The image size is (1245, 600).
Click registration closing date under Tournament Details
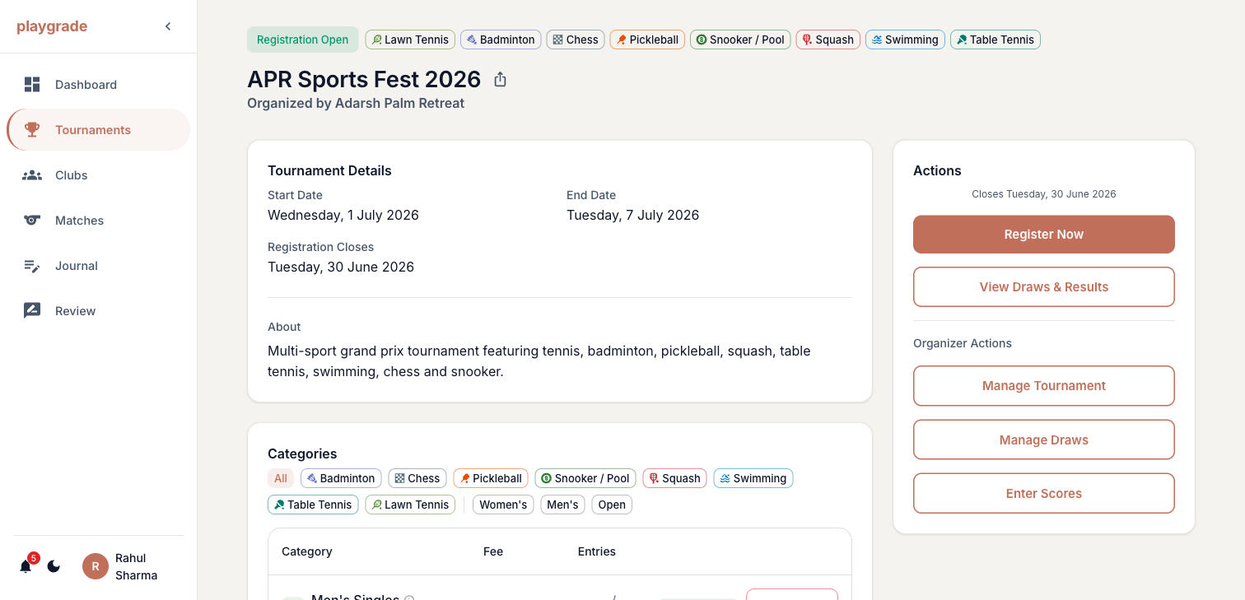coord(341,267)
